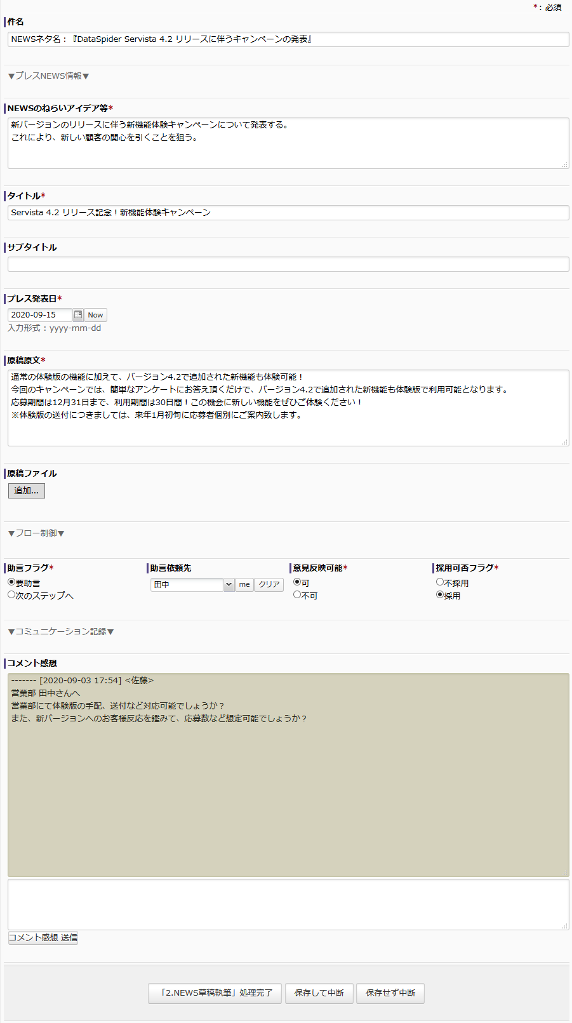Select 採用 radio option
The width and height of the screenshot is (572, 1023).
tap(440, 595)
